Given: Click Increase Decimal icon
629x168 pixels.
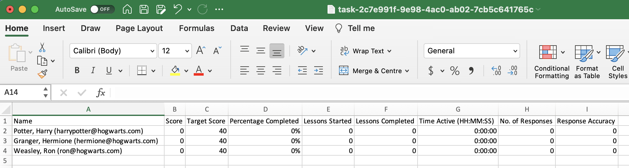Looking at the screenshot, I should 496,71.
